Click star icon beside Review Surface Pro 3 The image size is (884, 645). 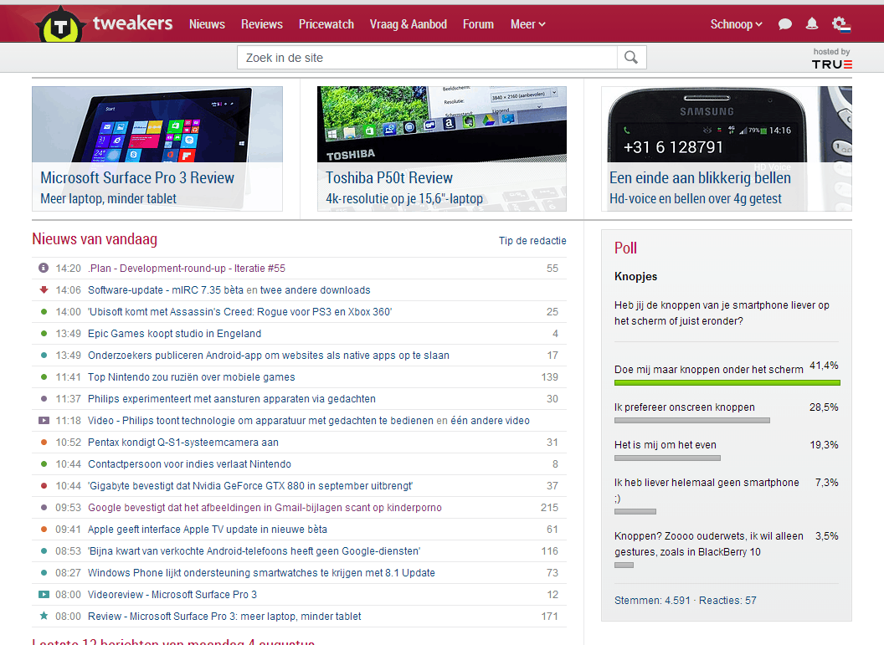(x=44, y=616)
